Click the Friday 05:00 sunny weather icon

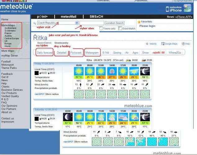pos(79,71)
